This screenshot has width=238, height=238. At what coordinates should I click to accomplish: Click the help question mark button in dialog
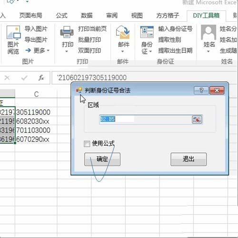tap(201, 90)
